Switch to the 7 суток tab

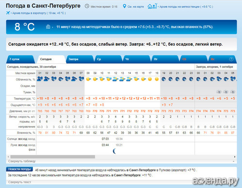pos(20,59)
